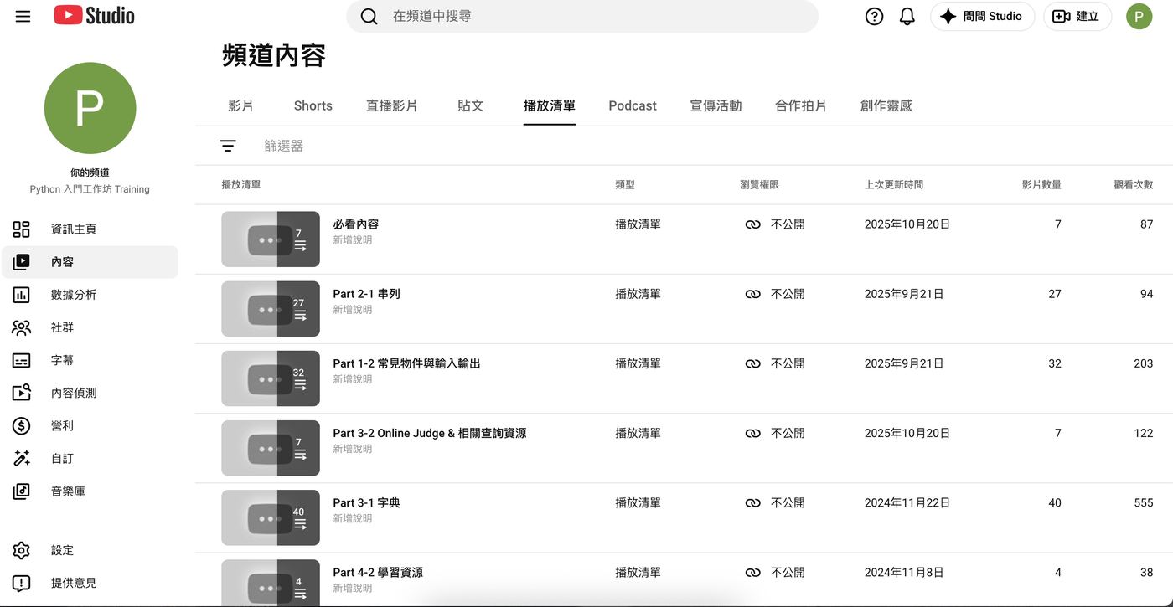The width and height of the screenshot is (1173, 607).
Task: Open Part 1-2 常見物件與輸入輸出 playlist title
Action: click(x=406, y=363)
